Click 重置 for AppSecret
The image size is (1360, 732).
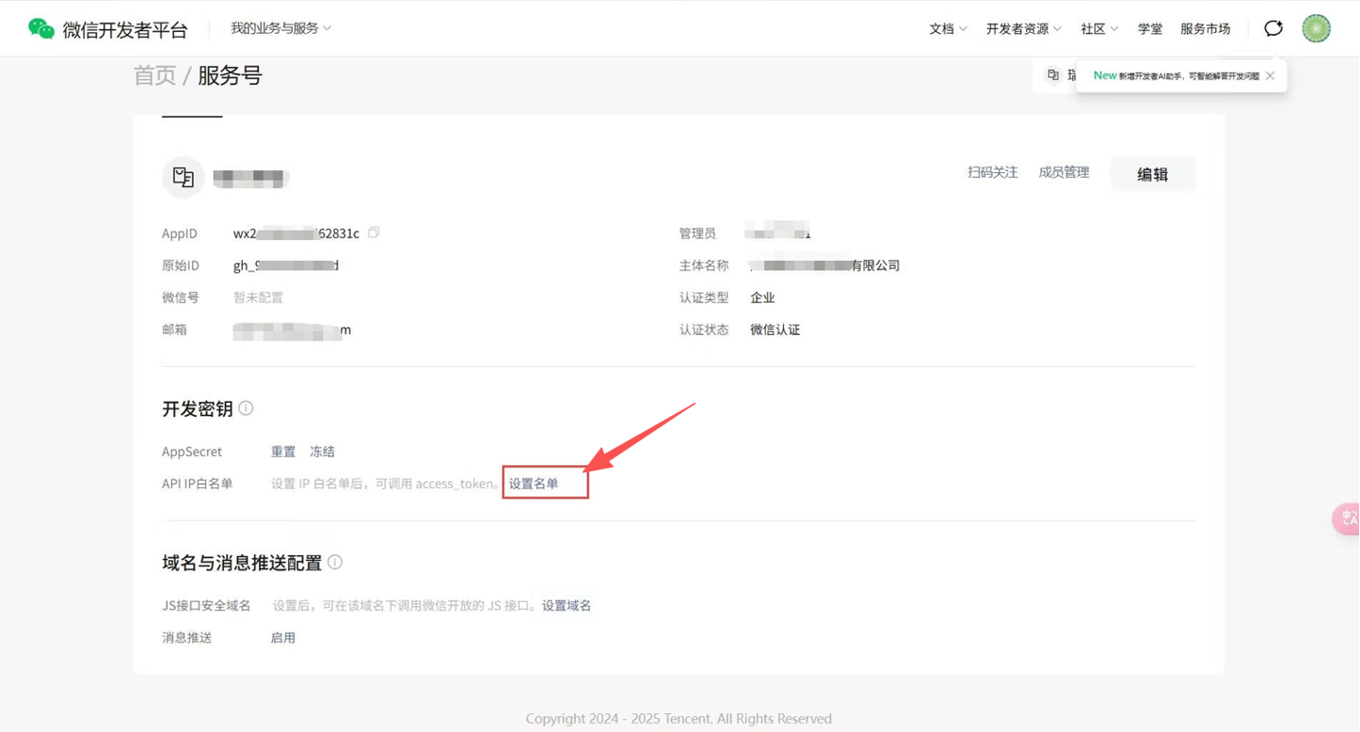pyautogui.click(x=283, y=452)
